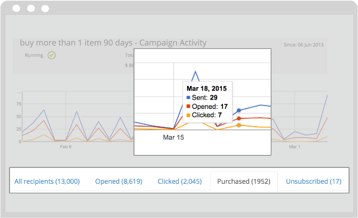Click the blue Sent data point marker
The height and width of the screenshot is (218, 358).
[239, 110]
